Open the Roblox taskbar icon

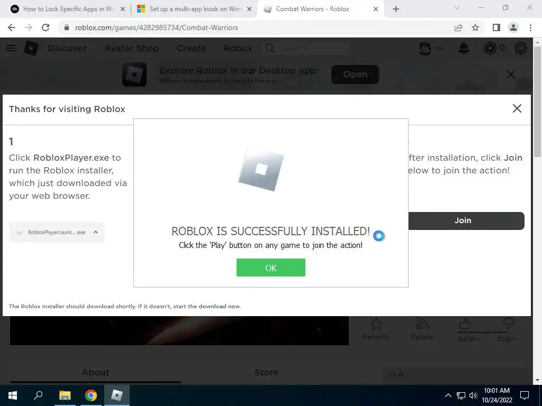tap(117, 395)
